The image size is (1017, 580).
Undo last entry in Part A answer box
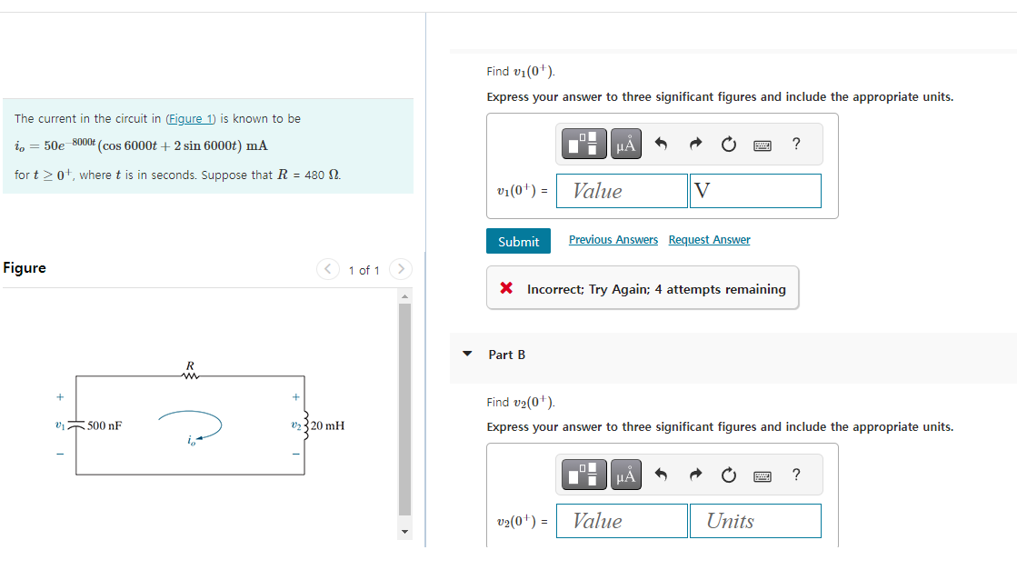point(662,143)
